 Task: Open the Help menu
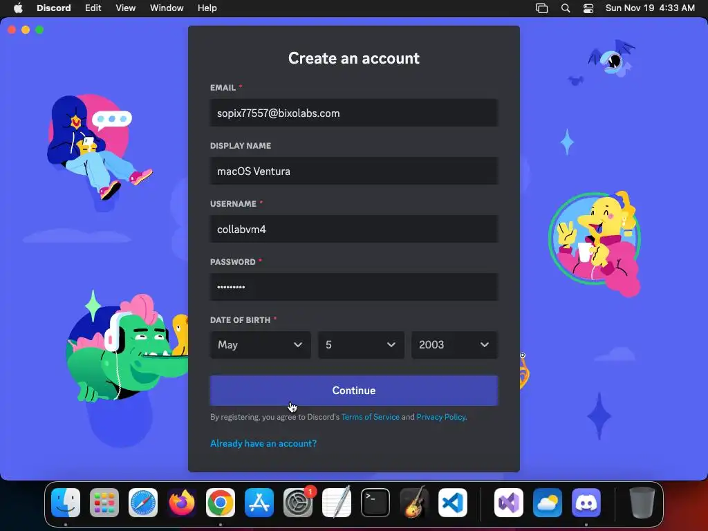tap(207, 8)
